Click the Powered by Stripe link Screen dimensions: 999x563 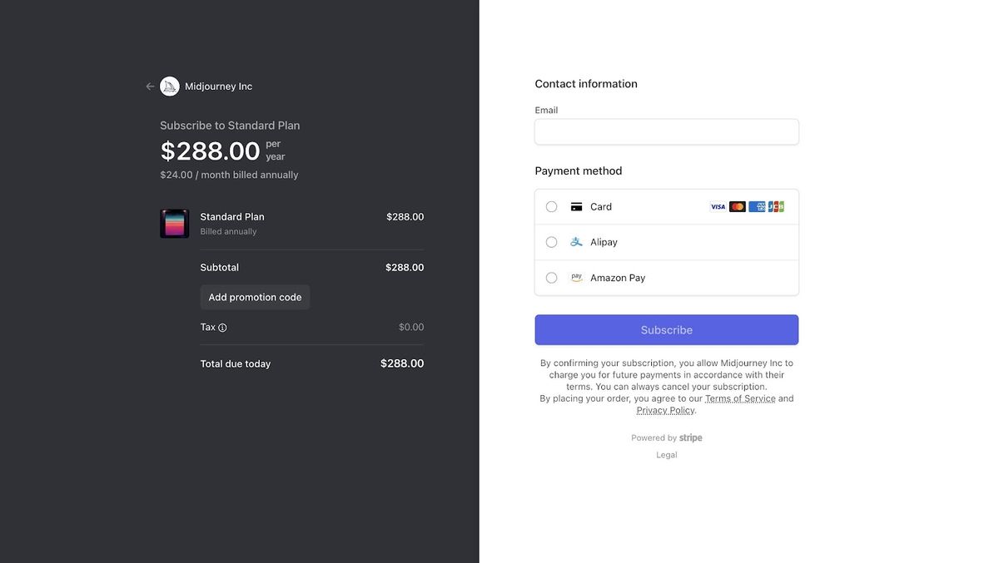[x=667, y=438]
